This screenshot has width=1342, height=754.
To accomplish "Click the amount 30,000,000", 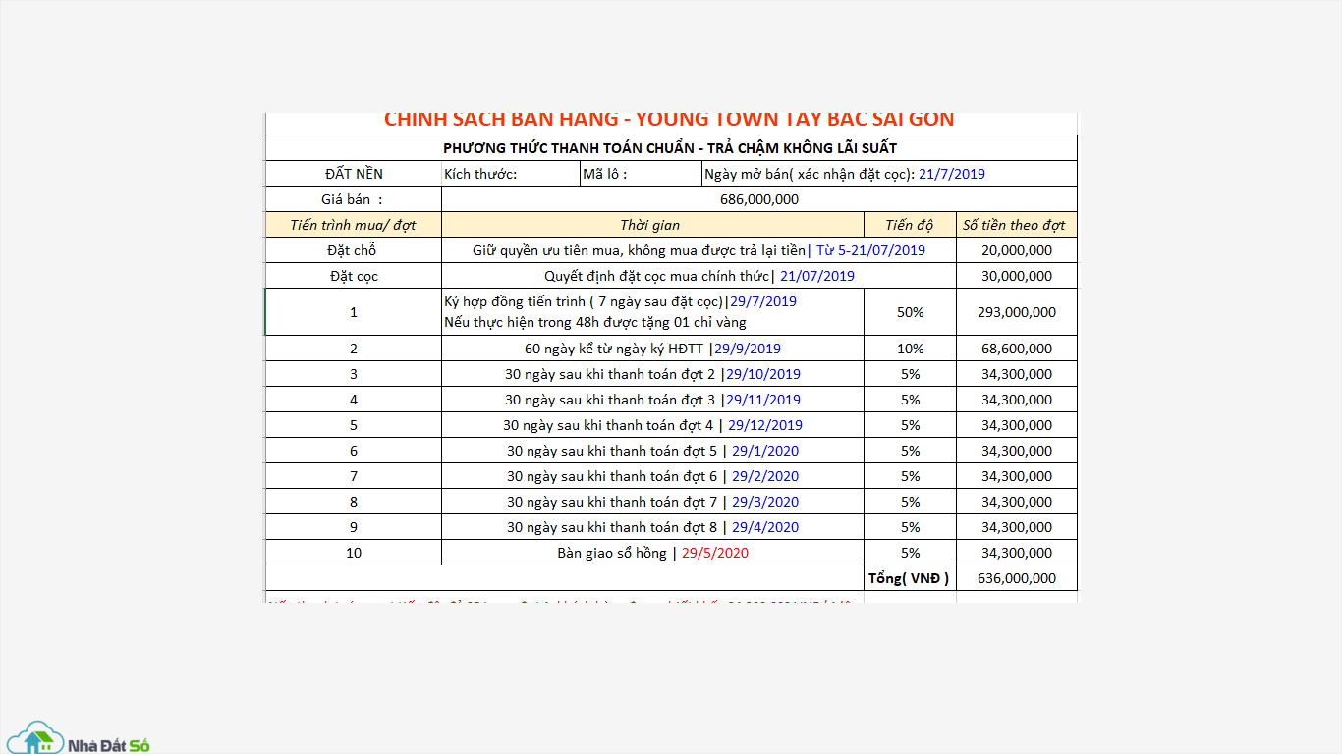I will click(1017, 276).
